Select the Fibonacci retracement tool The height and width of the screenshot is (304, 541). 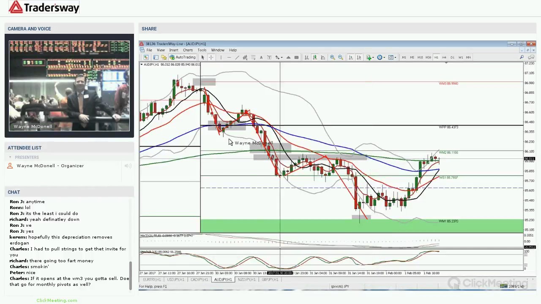253,57
